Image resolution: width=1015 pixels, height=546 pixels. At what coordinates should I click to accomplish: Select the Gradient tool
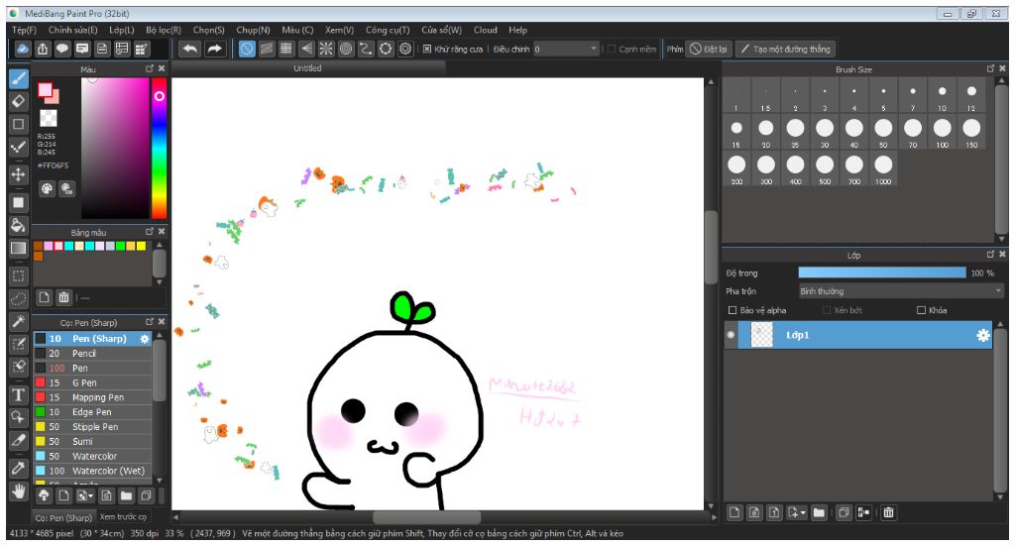(x=18, y=249)
